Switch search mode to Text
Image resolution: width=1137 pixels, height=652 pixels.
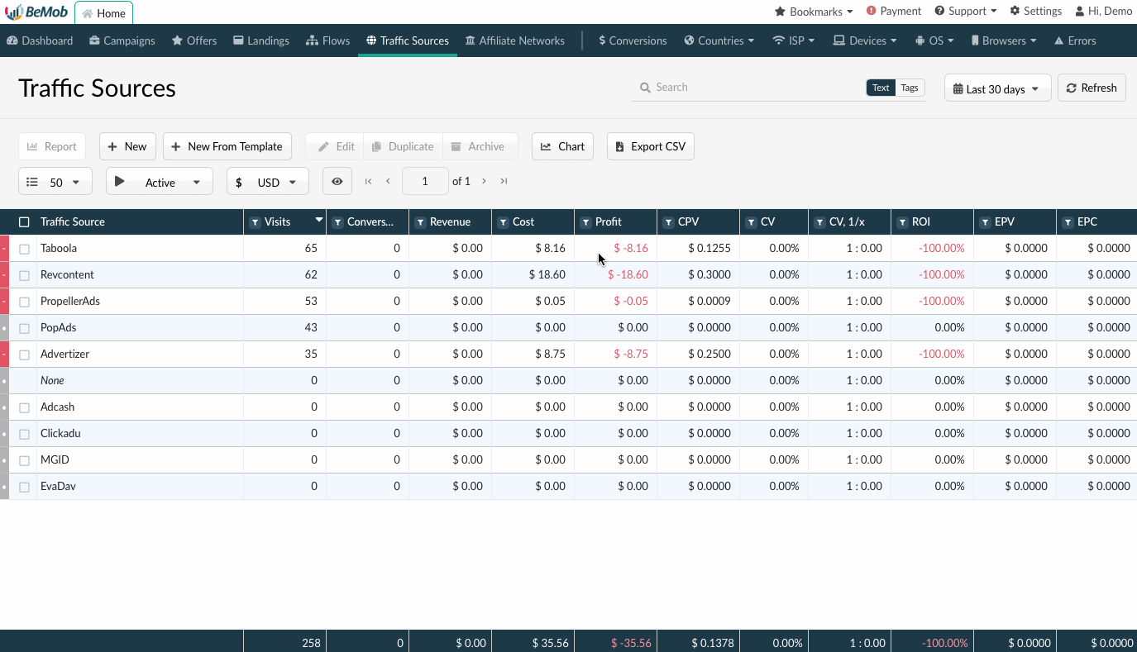coord(881,88)
